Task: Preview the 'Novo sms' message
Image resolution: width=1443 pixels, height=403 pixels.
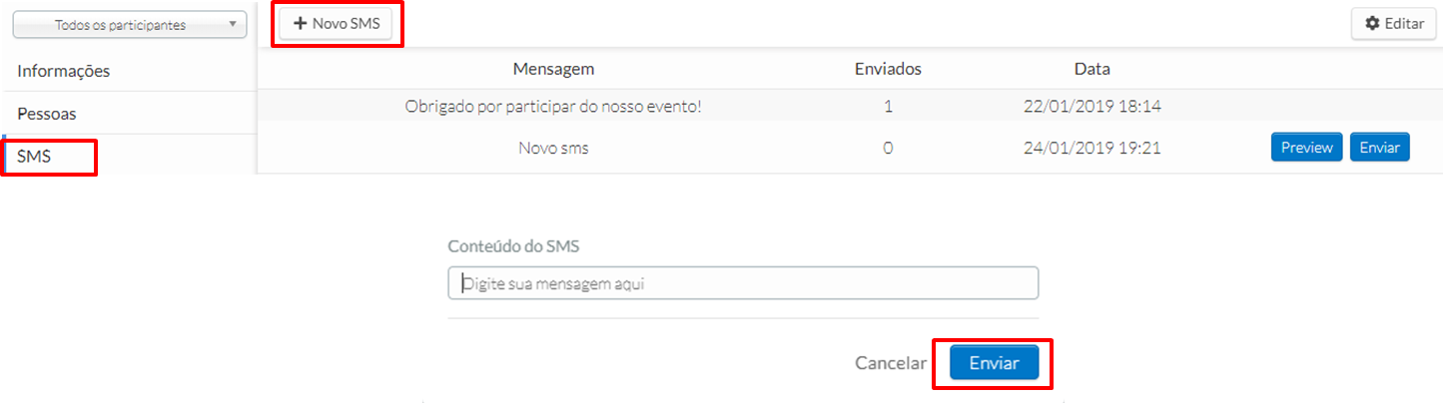Action: click(1307, 148)
